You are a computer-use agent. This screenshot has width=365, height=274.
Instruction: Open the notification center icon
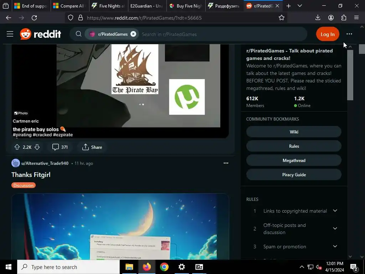click(354, 267)
